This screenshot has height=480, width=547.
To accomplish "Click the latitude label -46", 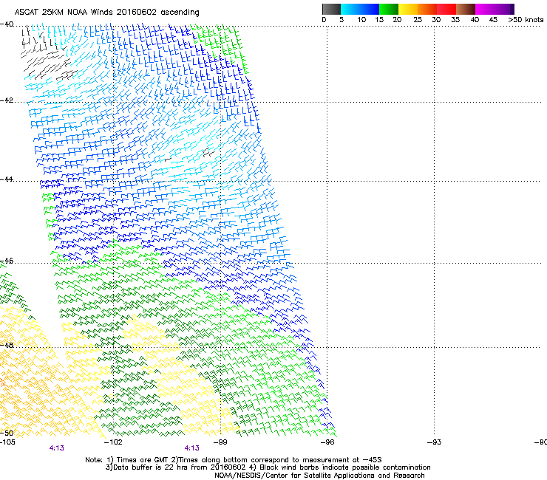I will coord(7,261).
